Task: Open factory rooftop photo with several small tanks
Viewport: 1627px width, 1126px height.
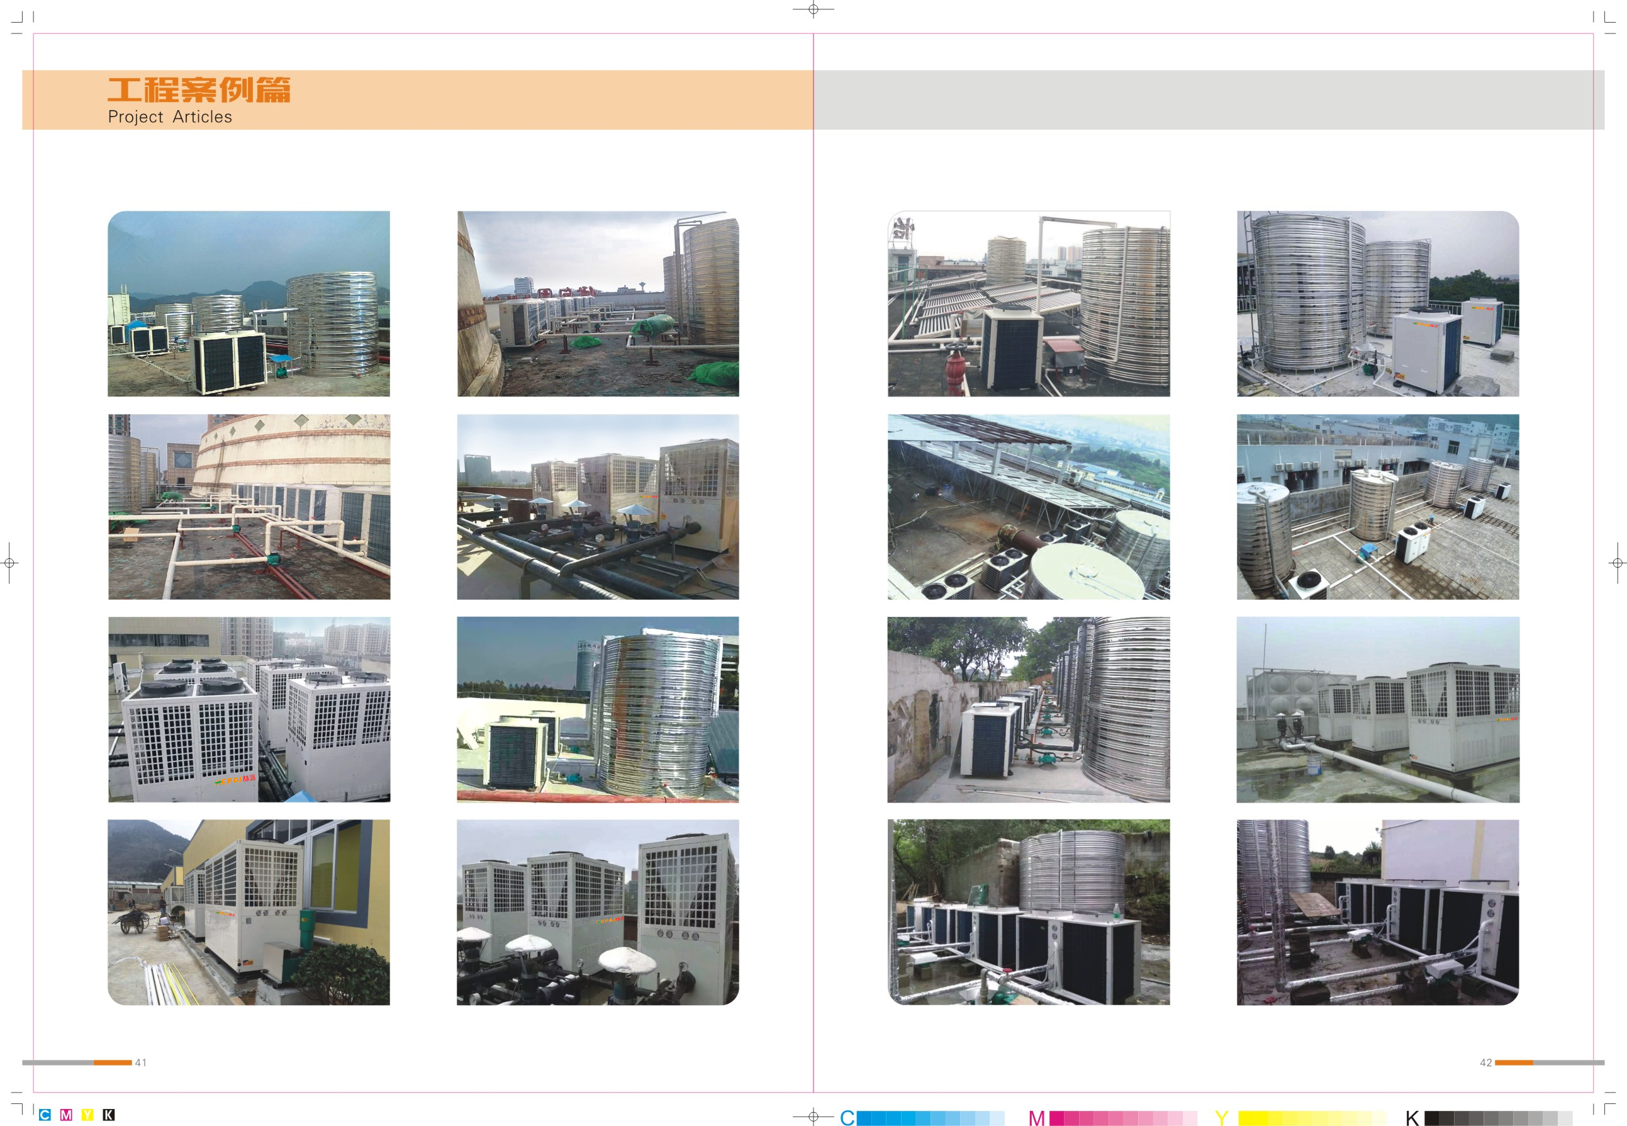Action: point(1378,507)
